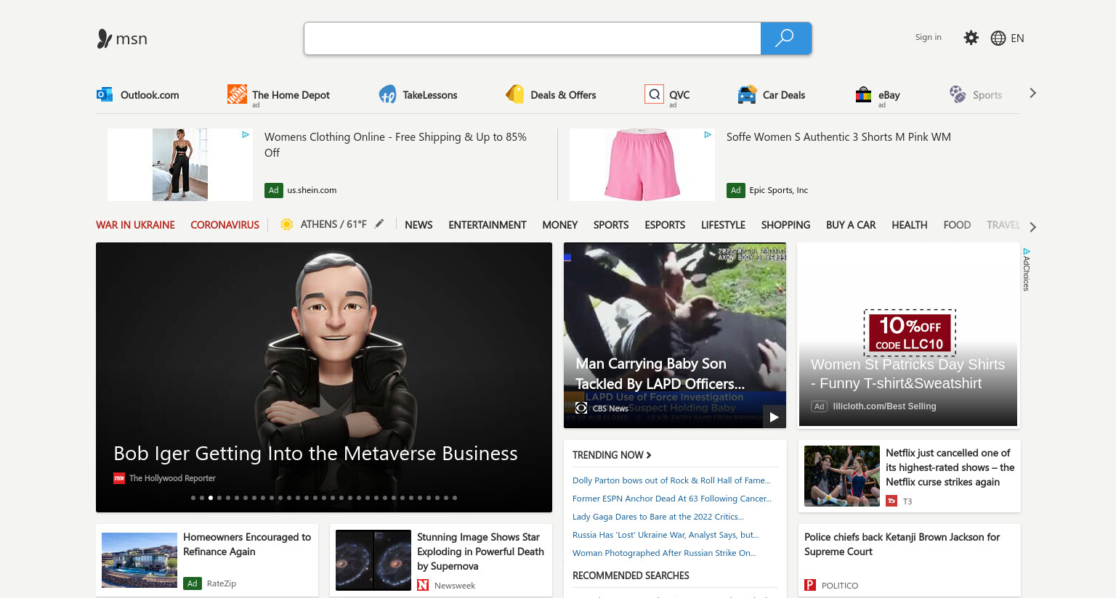The image size is (1116, 598).
Task: Click the QVC logo icon
Action: [654, 94]
